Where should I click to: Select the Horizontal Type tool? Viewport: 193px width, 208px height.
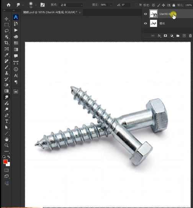pyautogui.click(x=7, y=121)
